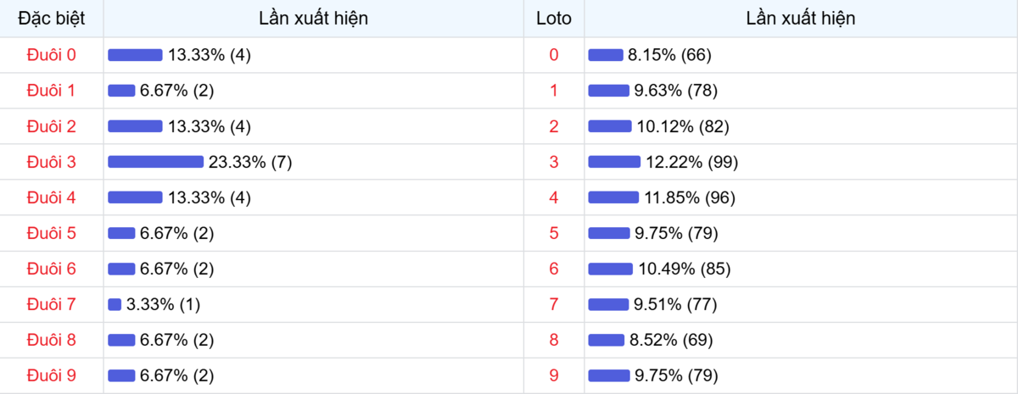This screenshot has width=1018, height=394.
Task: Click the 9.51% bar for Loto 7
Action: click(x=608, y=304)
